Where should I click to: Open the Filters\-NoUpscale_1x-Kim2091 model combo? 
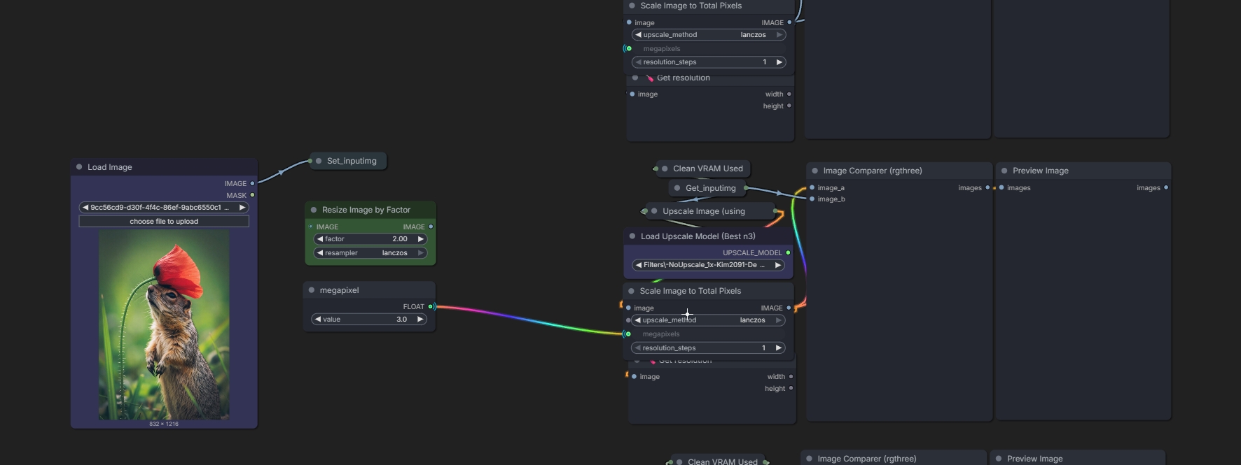tap(708, 265)
